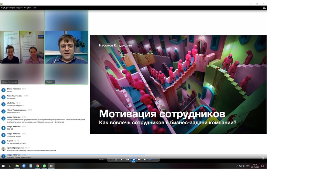Viewport: 333px width, 196px height.
Task: Click the Stop playback button
Action: 121,160
